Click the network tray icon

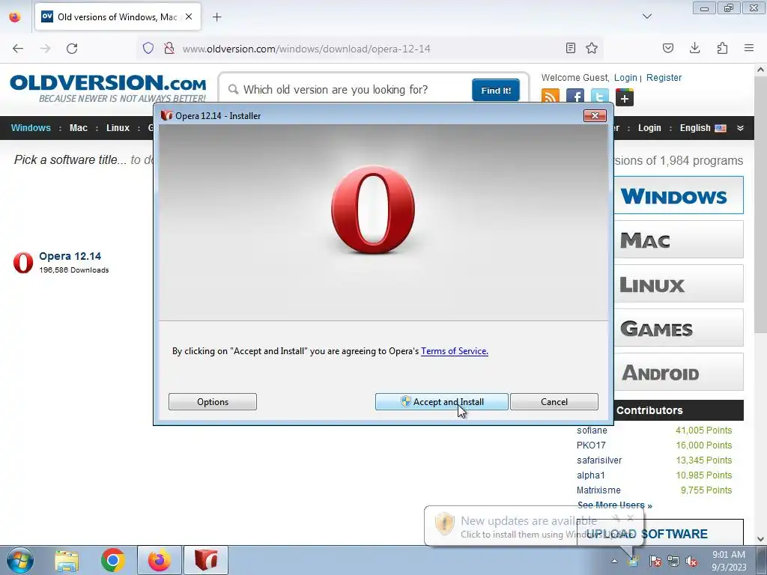(x=673, y=562)
